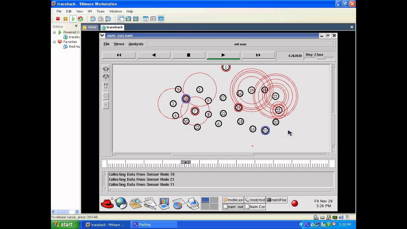Screen dimensions: 407x229
Task: Open the Red Hat main menu icon
Action: (107, 203)
